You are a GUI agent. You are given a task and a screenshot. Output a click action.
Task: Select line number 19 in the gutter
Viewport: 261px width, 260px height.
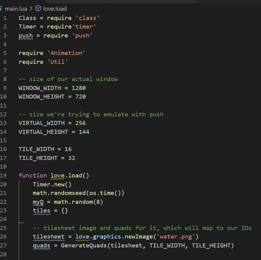point(3,176)
